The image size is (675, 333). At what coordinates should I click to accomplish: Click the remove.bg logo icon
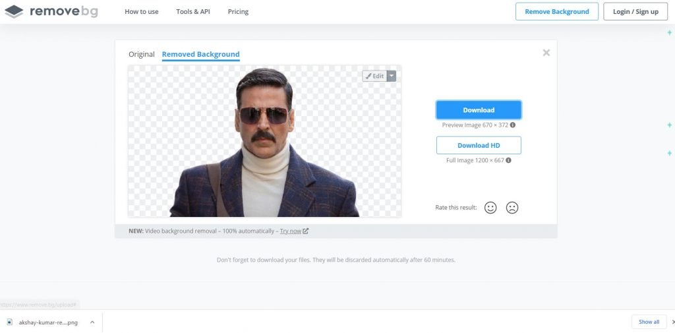pos(14,11)
